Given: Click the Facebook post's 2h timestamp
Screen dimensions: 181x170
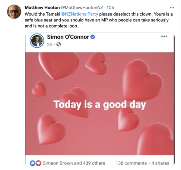Looking at the screenshot, I should (50, 44).
